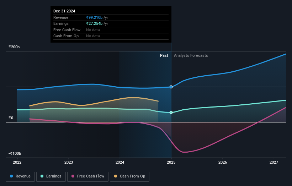The width and height of the screenshot is (292, 186).
Task: Click the Dec 31 2024 tooltip date
Action: 64,11
